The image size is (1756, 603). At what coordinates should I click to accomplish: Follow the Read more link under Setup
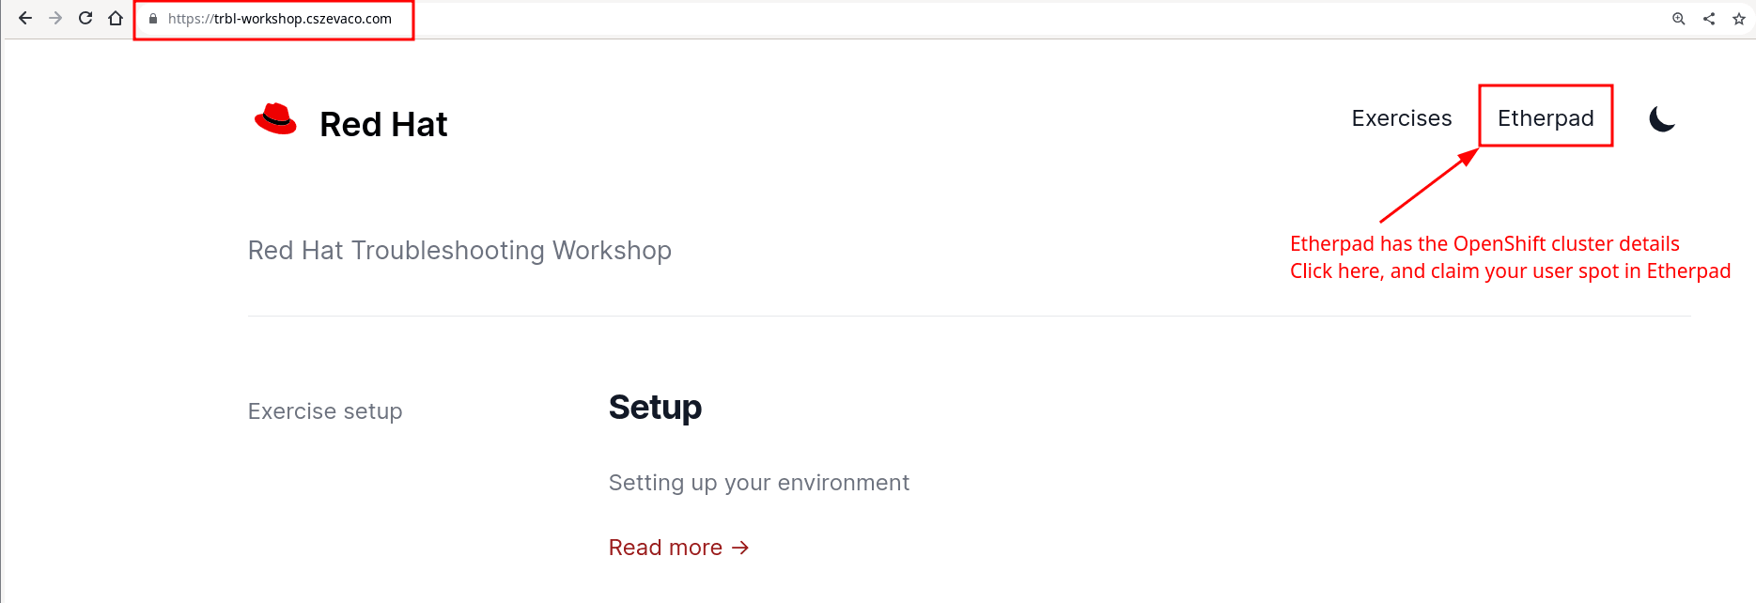point(678,548)
